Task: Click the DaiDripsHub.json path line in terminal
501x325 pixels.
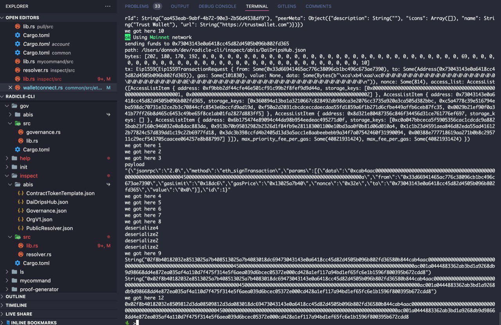Action: pos(215,50)
